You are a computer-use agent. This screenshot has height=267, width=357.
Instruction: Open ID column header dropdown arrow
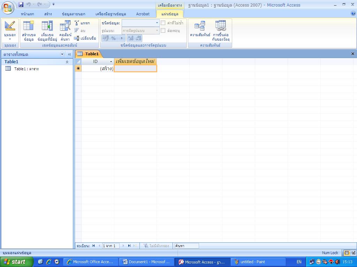tap(111, 62)
